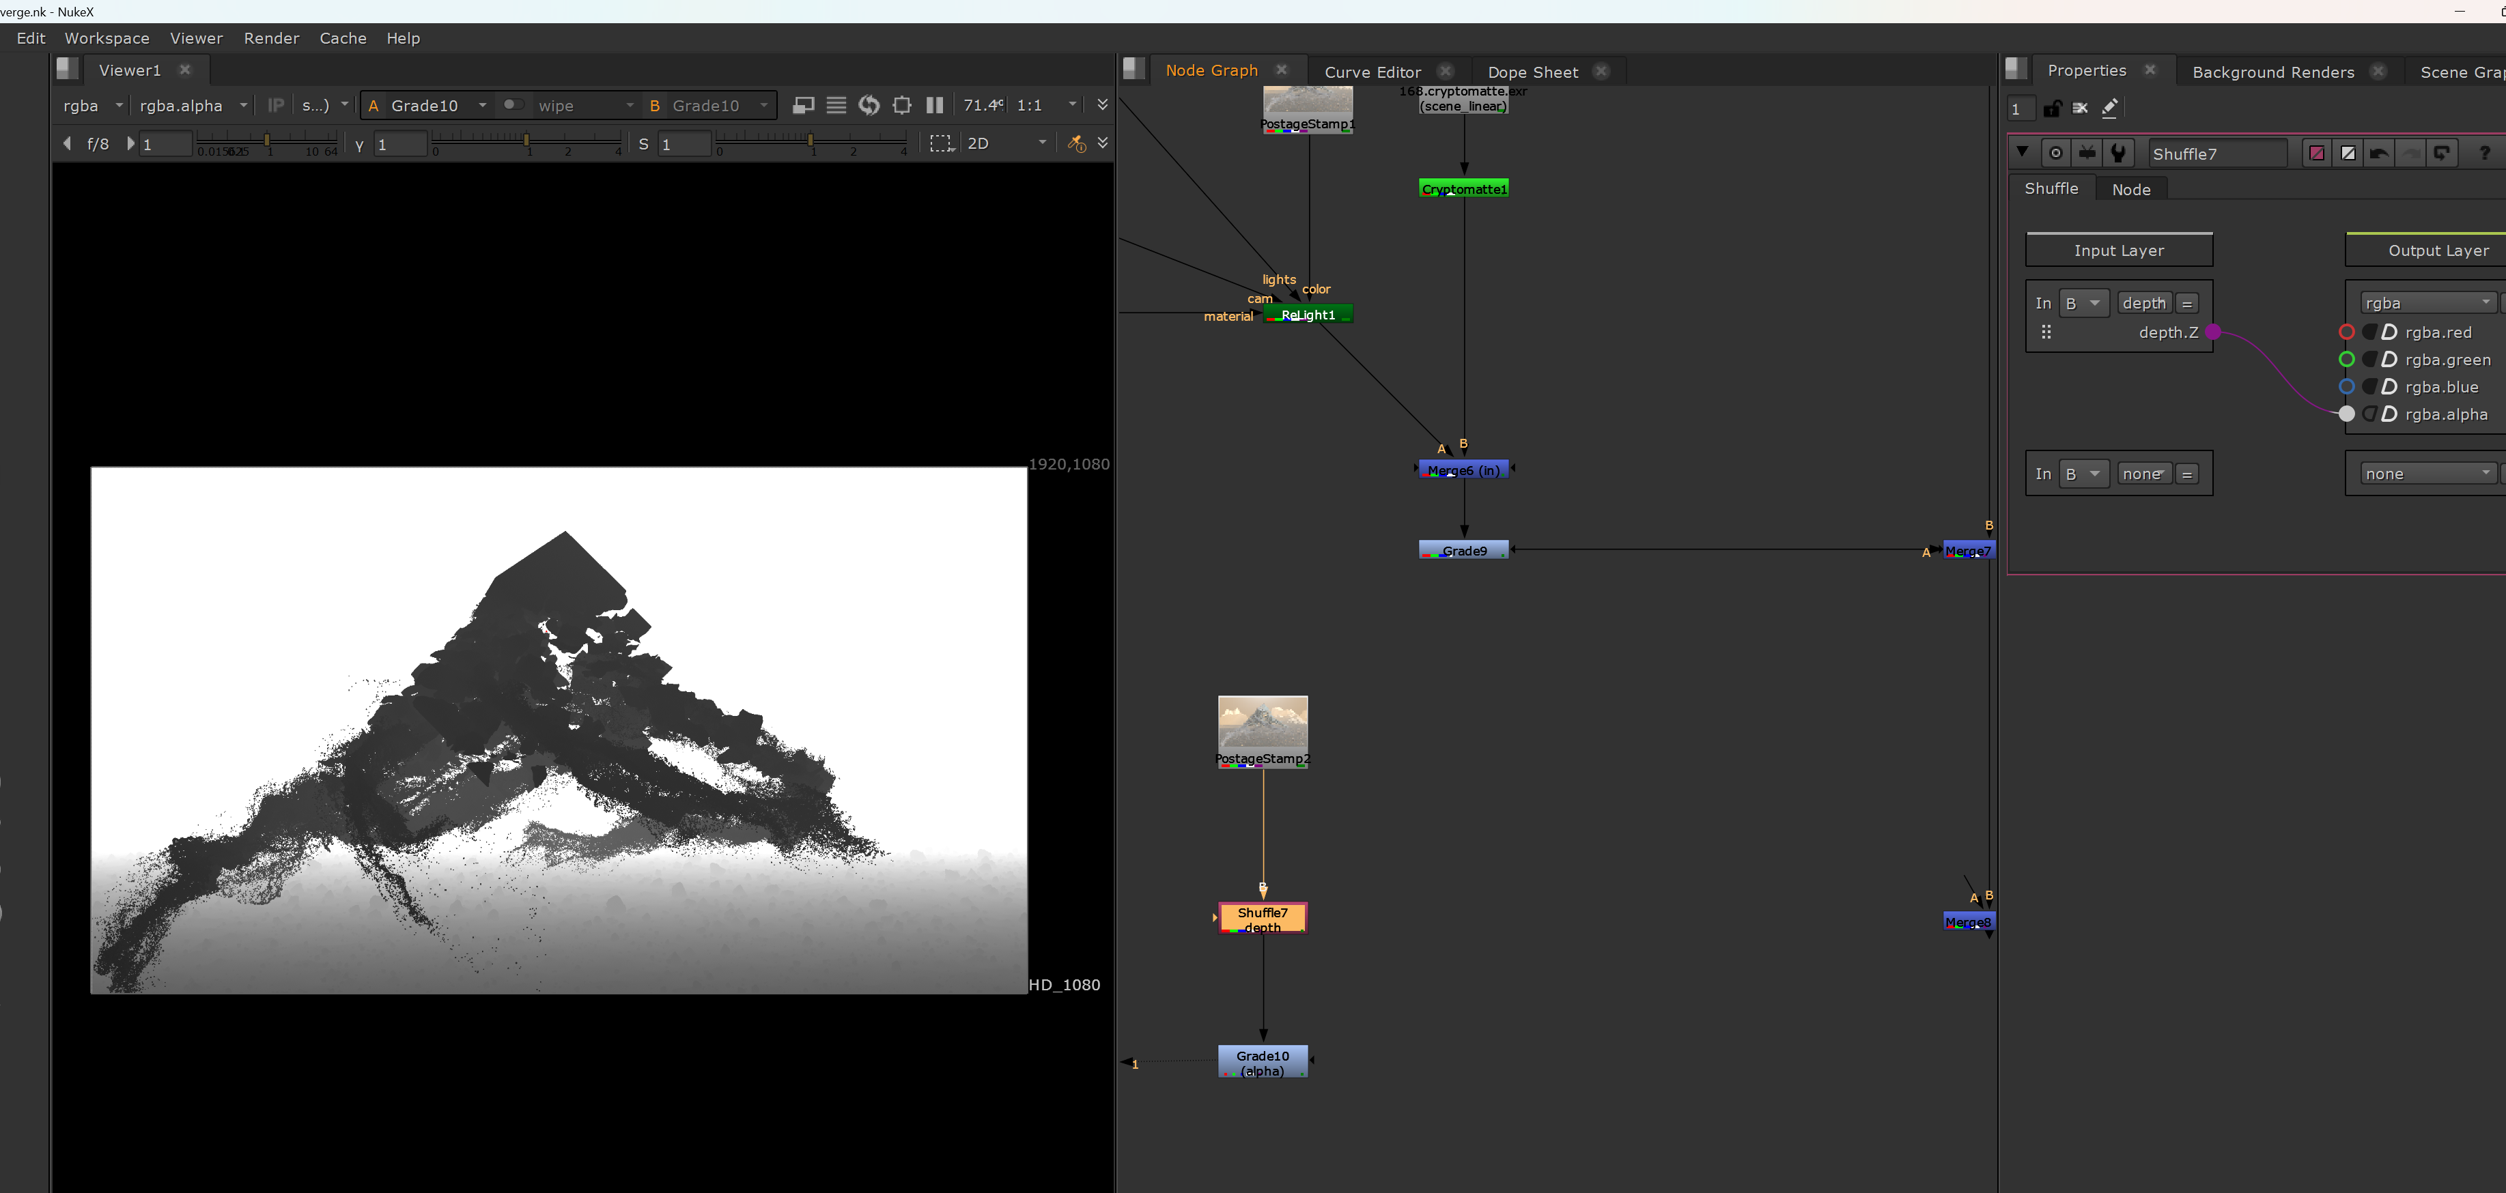The height and width of the screenshot is (1193, 2506).
Task: Open the wipe mode dropdown
Action: point(586,105)
